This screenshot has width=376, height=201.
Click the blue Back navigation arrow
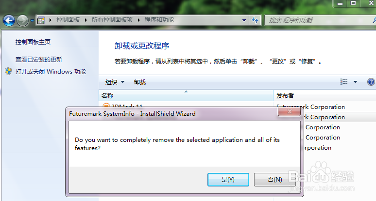[x=9, y=20]
